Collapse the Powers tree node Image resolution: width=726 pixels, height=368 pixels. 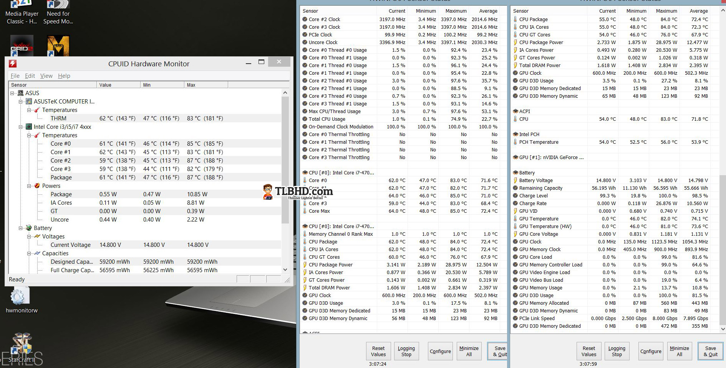[29, 186]
